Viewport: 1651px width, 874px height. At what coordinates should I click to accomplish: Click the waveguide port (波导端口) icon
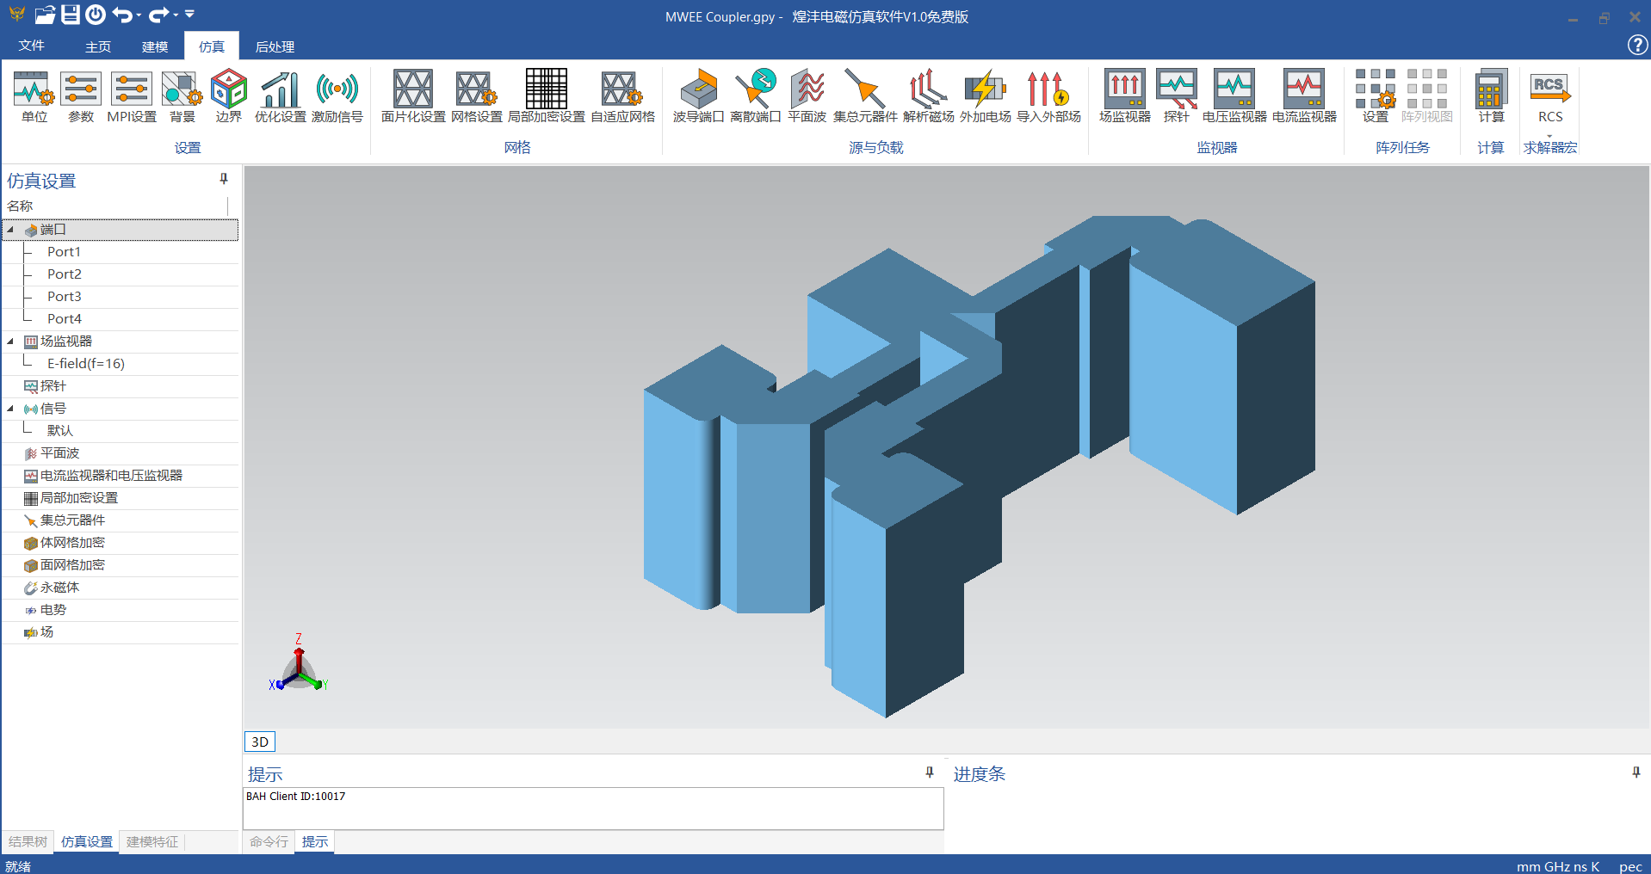(698, 89)
